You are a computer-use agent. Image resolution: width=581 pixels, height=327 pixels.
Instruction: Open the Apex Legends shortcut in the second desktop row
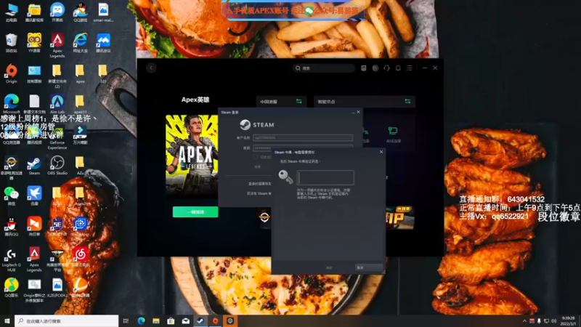tap(57, 44)
